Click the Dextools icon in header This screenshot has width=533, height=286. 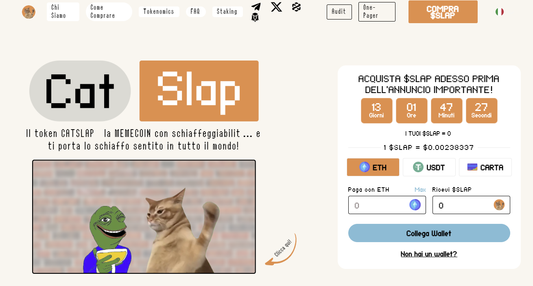[x=296, y=7]
